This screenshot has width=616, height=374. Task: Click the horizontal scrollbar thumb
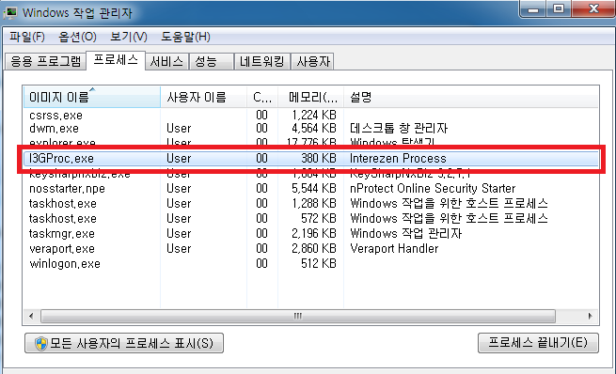tap(298, 316)
